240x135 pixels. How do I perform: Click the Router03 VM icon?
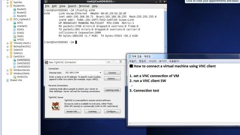pyautogui.click(x=15, y=16)
